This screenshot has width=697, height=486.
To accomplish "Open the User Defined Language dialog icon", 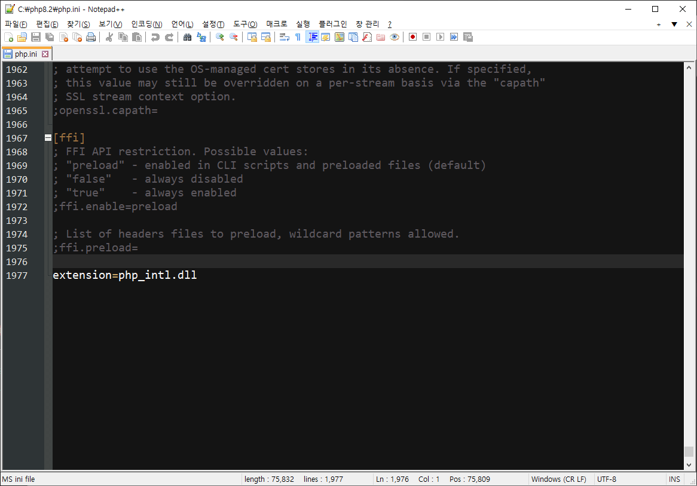I will pyautogui.click(x=325, y=37).
